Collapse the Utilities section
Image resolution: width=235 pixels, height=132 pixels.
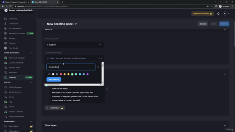coord(31,82)
